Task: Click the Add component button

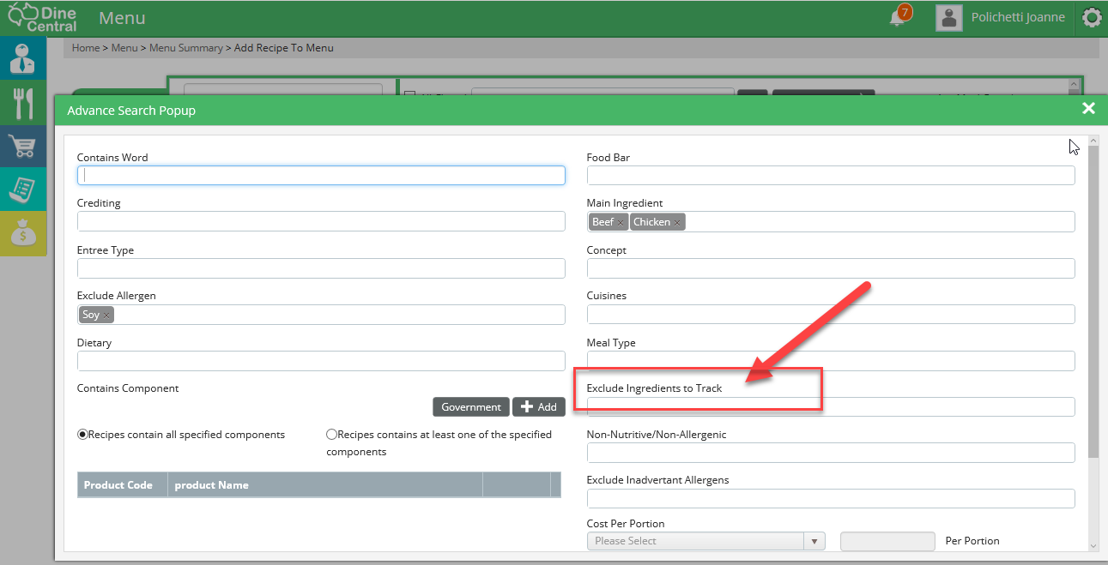Action: [538, 407]
